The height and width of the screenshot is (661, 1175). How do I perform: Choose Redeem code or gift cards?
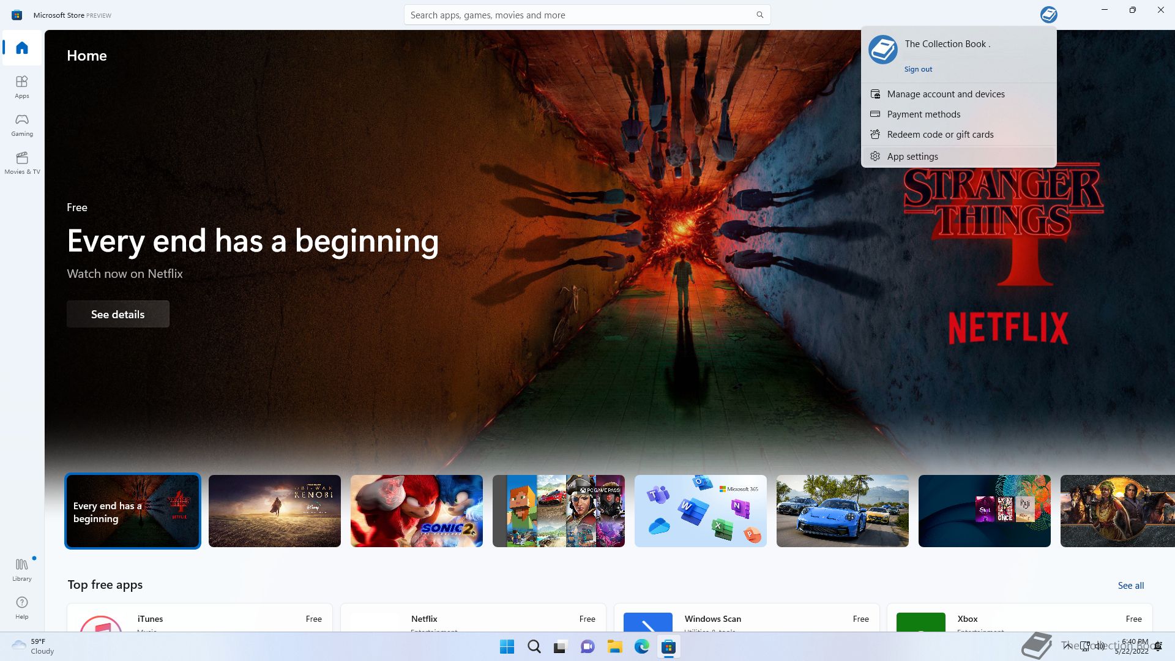click(959, 135)
